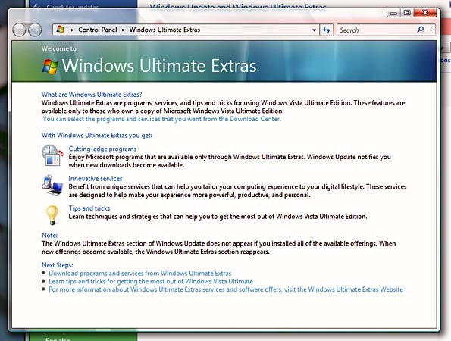Open Learn tips and tricks link
The image size is (451, 341).
tap(152, 281)
